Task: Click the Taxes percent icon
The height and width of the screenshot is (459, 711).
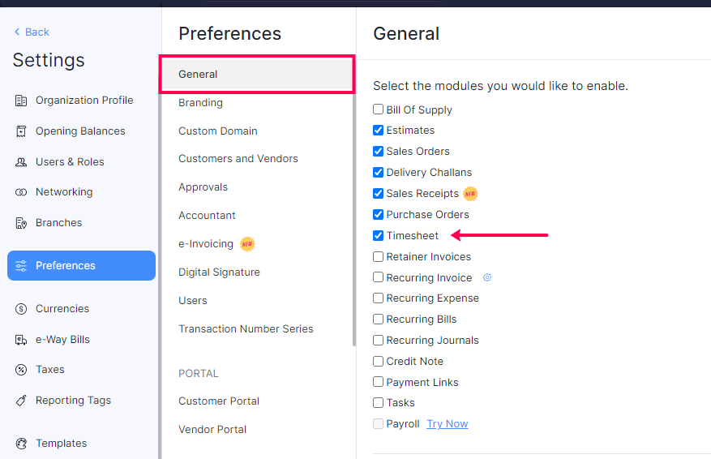Action: point(21,370)
